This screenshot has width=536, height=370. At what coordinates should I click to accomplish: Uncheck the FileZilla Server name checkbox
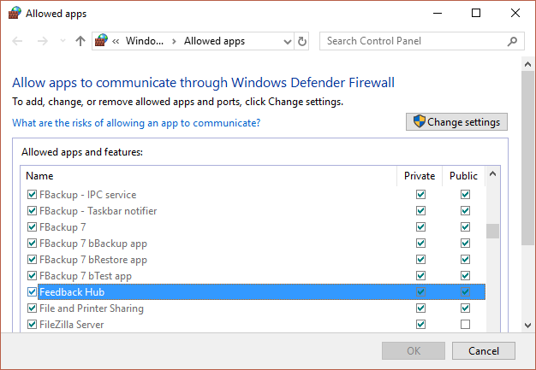point(33,325)
